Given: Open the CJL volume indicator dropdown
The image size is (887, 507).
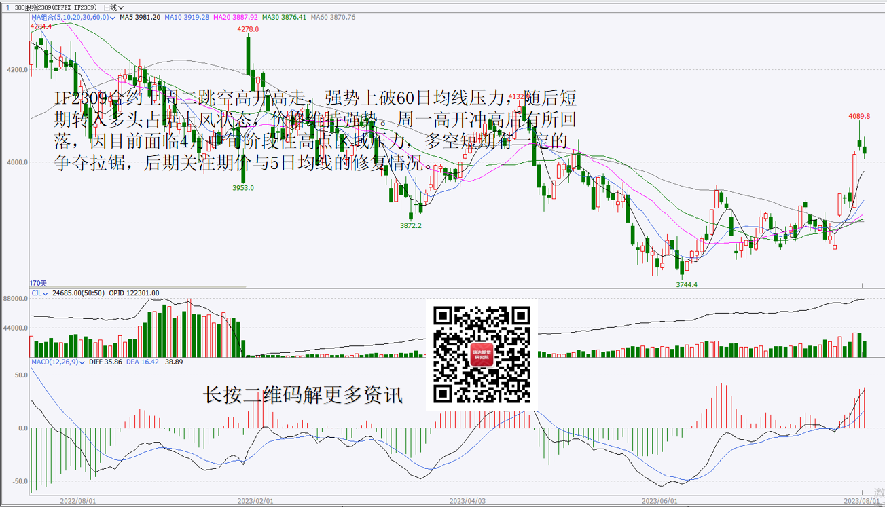Looking at the screenshot, I should click(39, 293).
